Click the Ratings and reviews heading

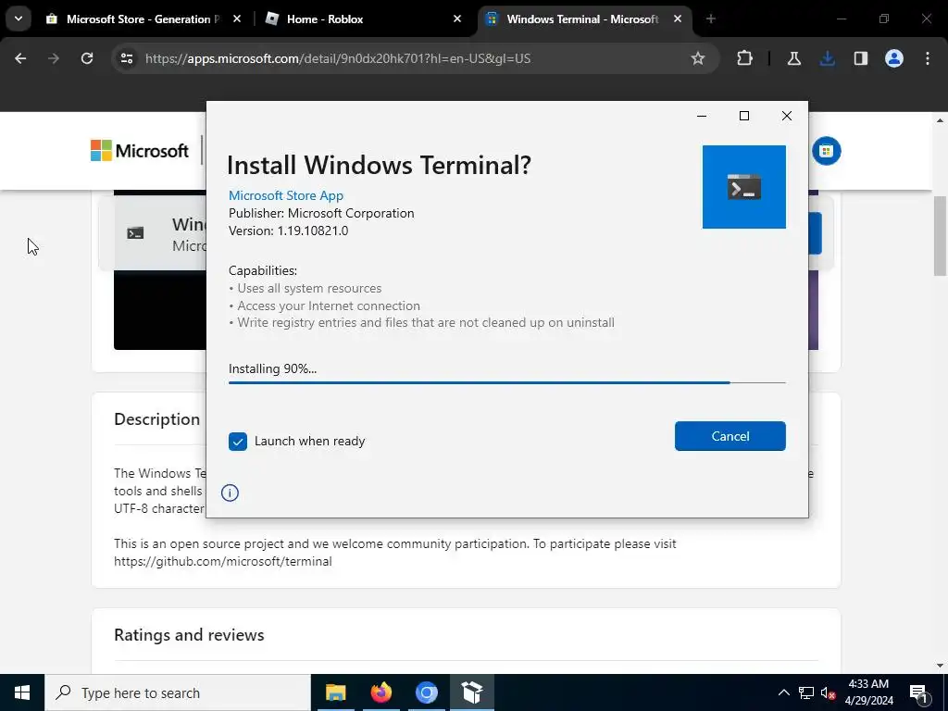pyautogui.click(x=189, y=635)
